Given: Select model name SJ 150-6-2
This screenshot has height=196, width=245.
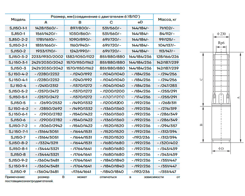Looking at the screenshot, I should point(18,109).
